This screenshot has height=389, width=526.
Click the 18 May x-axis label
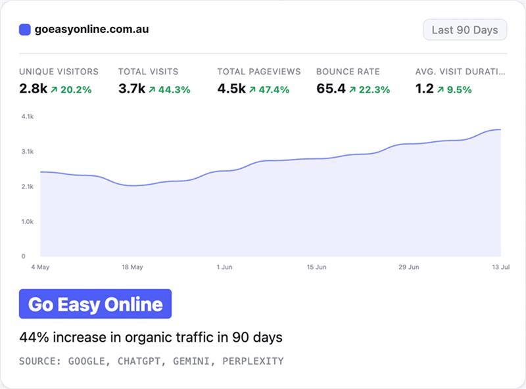coord(132,267)
